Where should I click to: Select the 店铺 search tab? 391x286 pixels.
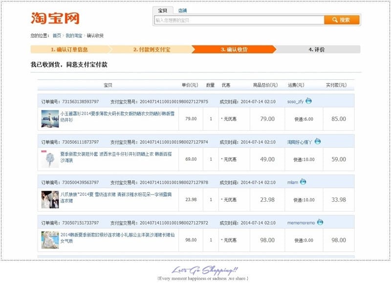point(182,10)
